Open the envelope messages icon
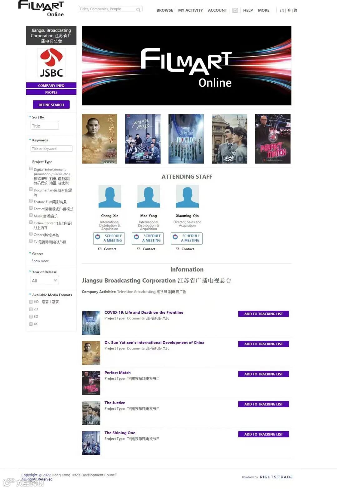 pos(235,10)
